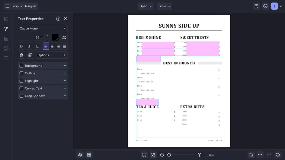
Task: Select the RISE & SHINE heading
Action: click(149, 38)
